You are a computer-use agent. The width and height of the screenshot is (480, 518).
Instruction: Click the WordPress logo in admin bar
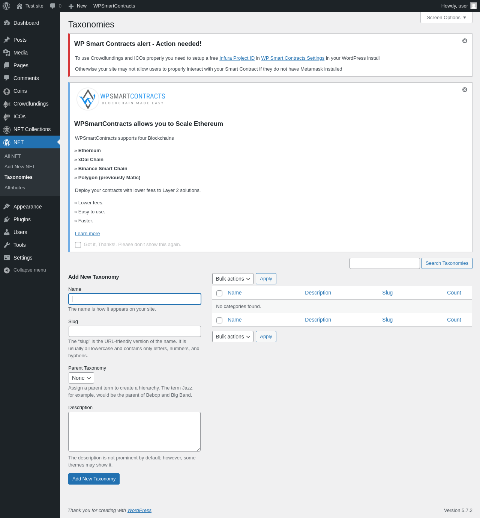coord(6,6)
